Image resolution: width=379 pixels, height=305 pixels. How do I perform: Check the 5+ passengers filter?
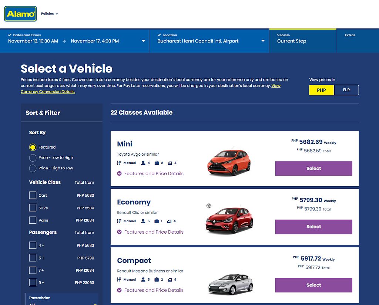pyautogui.click(x=33, y=258)
